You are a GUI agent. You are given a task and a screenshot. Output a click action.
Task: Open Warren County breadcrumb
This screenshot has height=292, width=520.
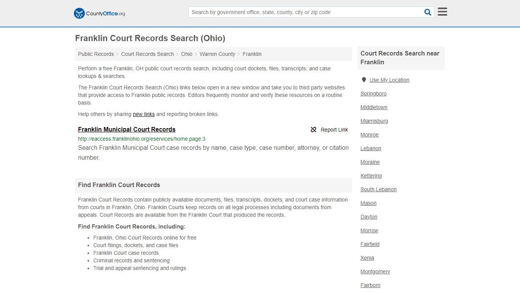[x=217, y=54]
